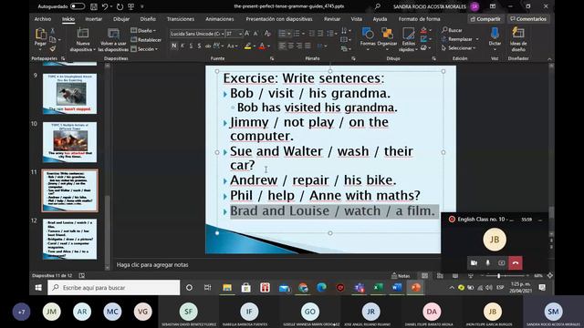Toggle bold (N) formatting
Viewport: 584px width, 328px height.
pos(174,46)
